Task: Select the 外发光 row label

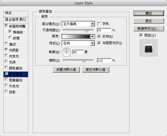Action: pos(14,86)
